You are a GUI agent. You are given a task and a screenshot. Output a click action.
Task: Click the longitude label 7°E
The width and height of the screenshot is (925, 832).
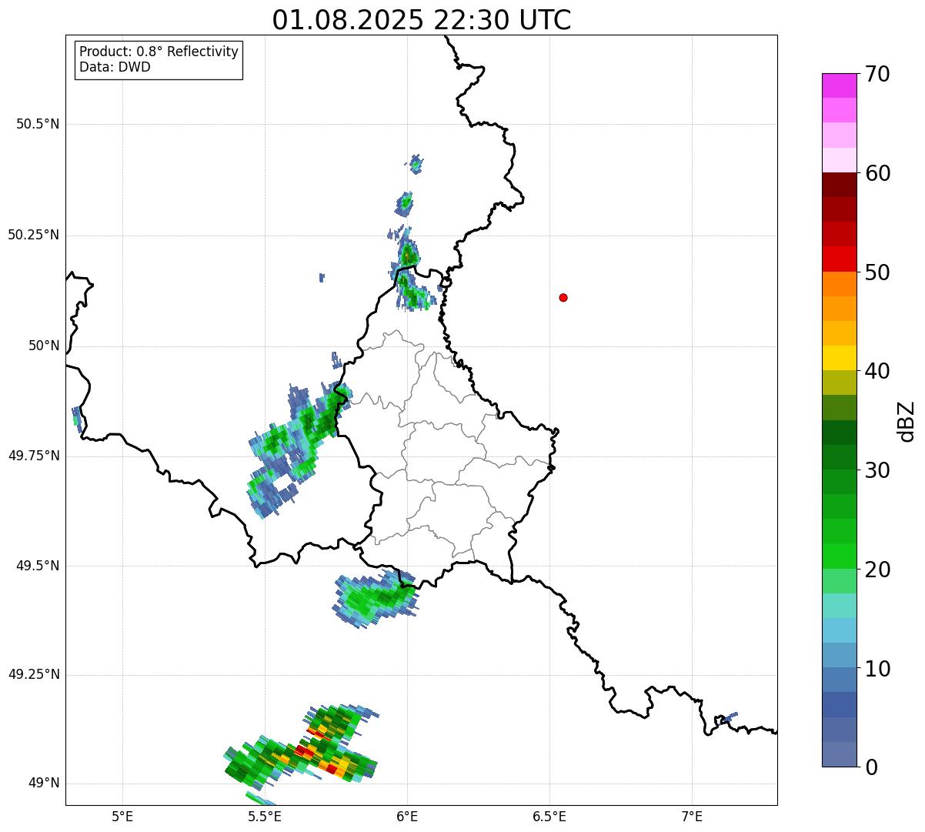point(692,816)
